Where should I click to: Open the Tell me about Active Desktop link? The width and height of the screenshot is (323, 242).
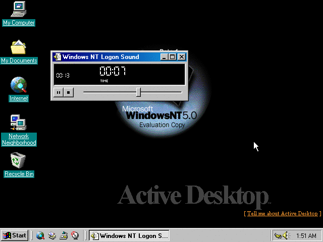point(283,214)
